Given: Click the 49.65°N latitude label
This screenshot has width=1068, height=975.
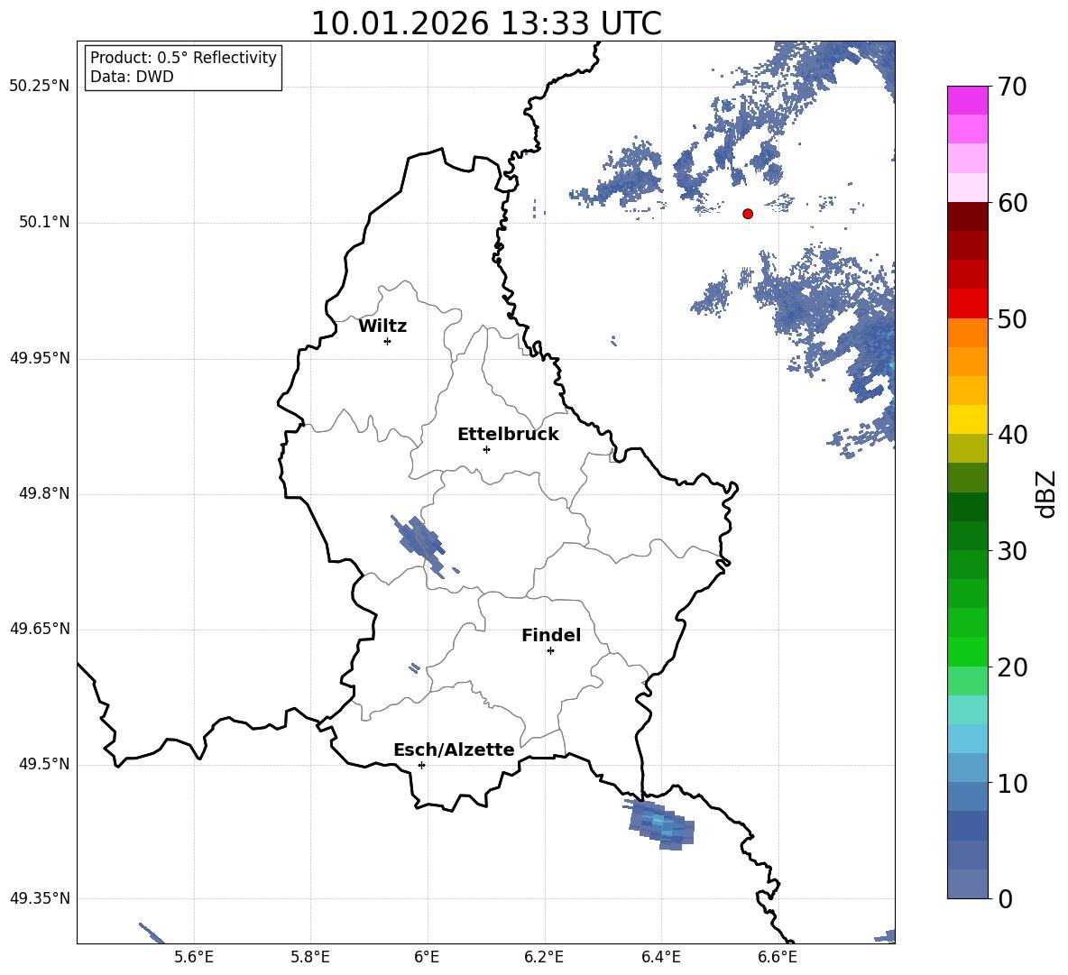Looking at the screenshot, I should click(x=40, y=629).
